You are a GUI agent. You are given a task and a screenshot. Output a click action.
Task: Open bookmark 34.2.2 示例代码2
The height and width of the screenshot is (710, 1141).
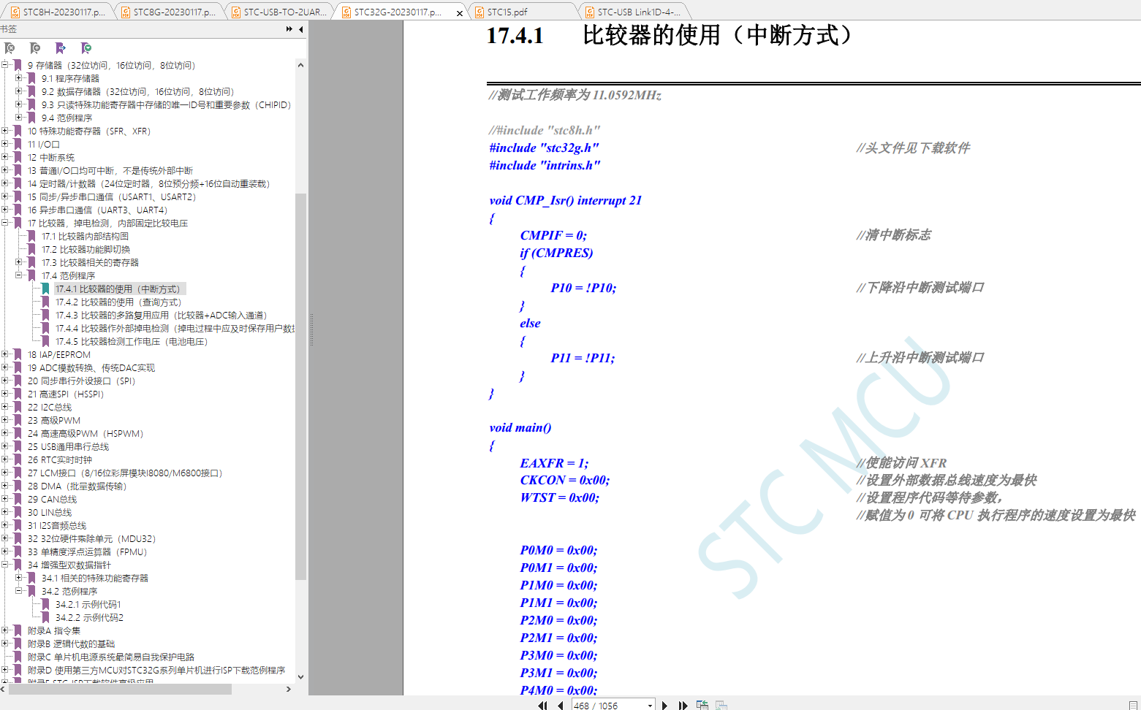[89, 617]
